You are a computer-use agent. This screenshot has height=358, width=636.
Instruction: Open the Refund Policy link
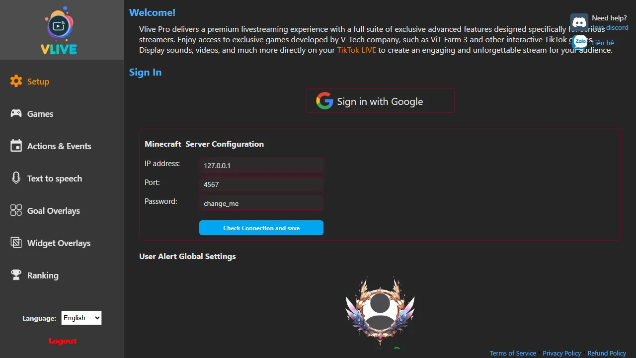607,353
